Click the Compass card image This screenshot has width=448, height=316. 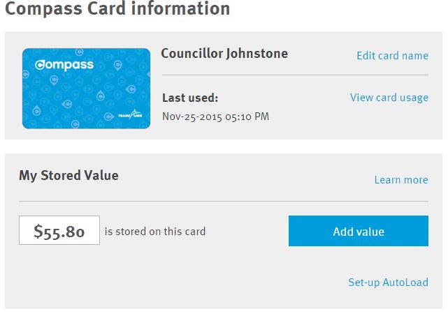(86, 89)
